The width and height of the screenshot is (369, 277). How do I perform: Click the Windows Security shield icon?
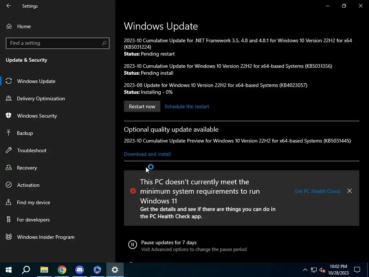(x=9, y=115)
